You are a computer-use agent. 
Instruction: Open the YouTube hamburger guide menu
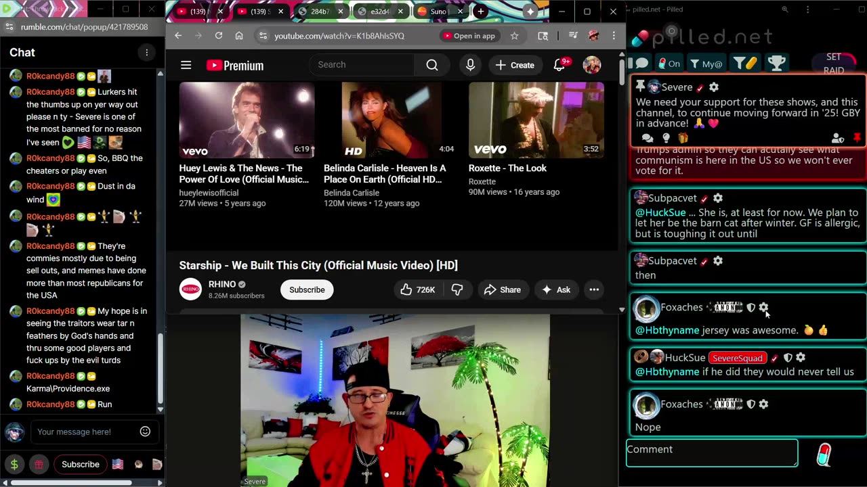point(186,65)
